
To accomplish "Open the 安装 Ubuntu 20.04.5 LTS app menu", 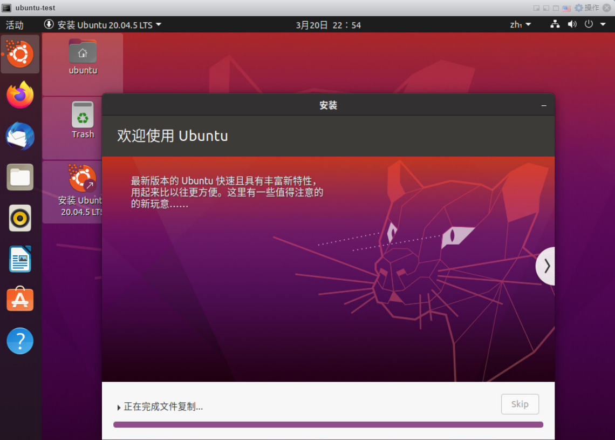I will [x=102, y=25].
